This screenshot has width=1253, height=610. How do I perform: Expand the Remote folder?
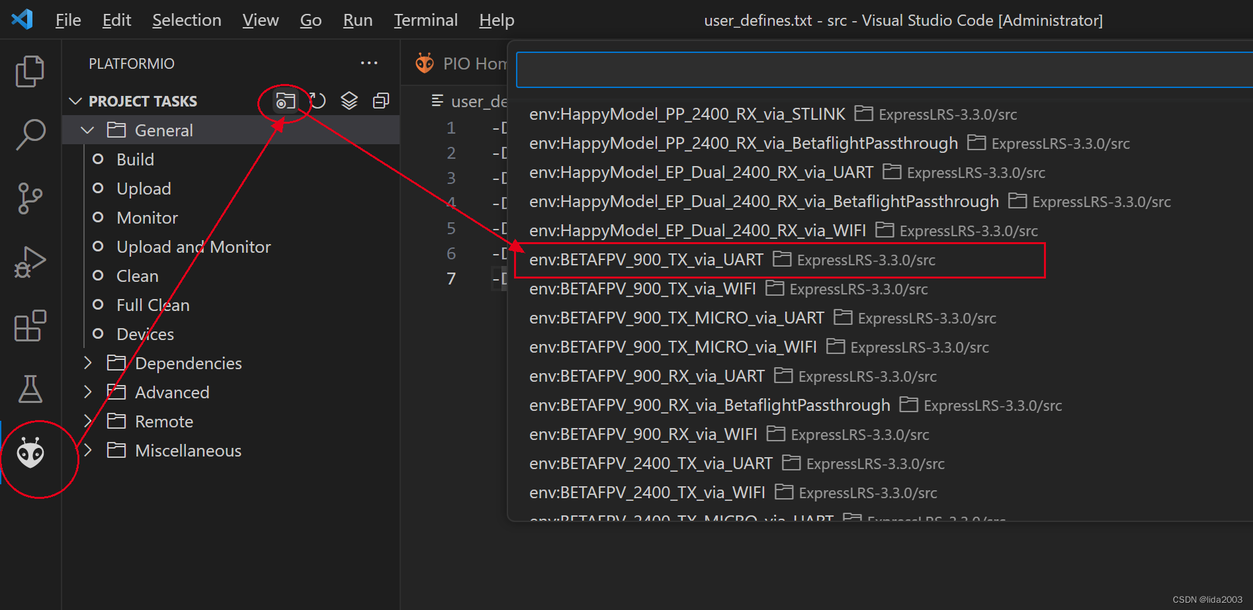pos(87,421)
